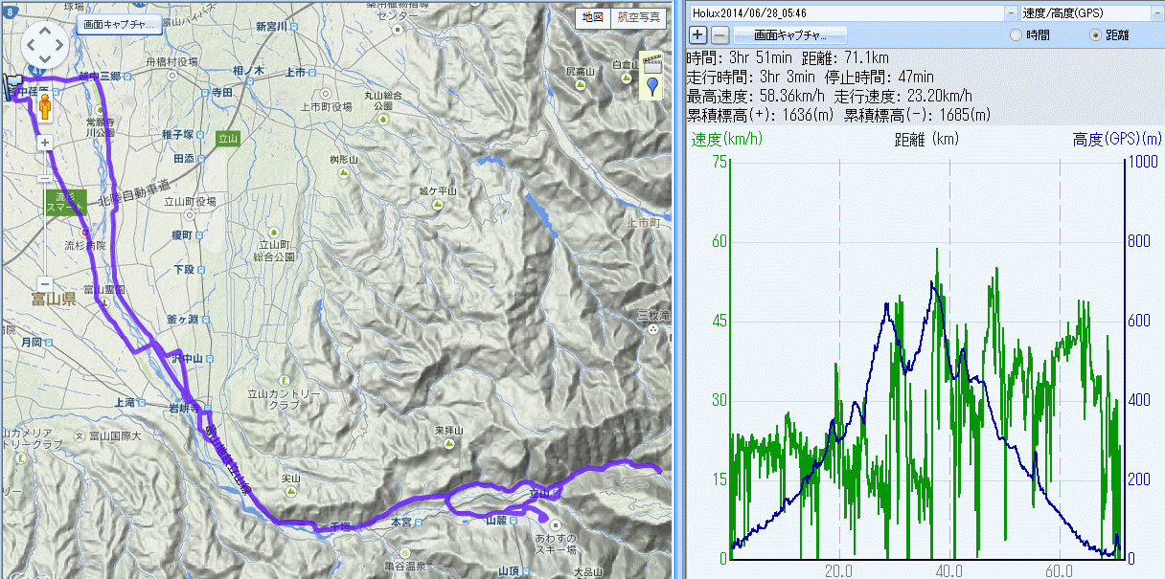The height and width of the screenshot is (579, 1165).
Task: Zoom out the map with minus button
Action: pyautogui.click(x=45, y=284)
